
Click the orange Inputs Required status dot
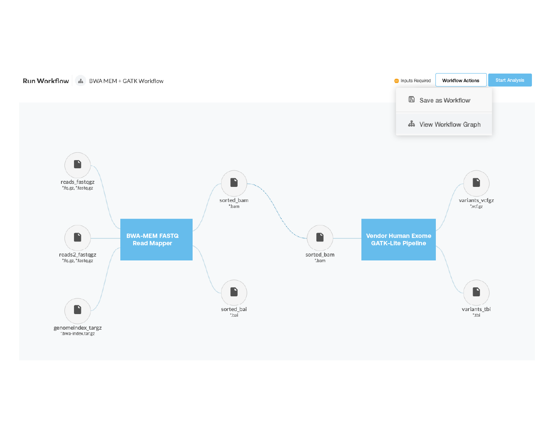tap(396, 81)
